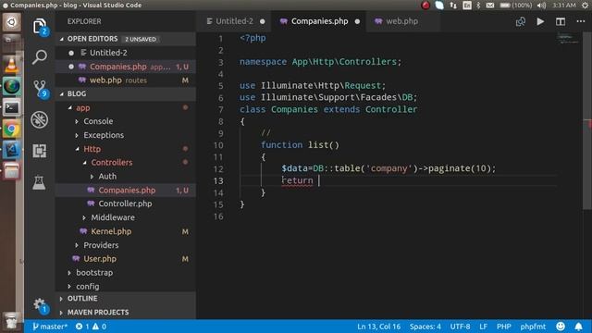Change line ending via LF
Image resolution: width=592 pixels, height=333 pixels.
[x=483, y=327]
